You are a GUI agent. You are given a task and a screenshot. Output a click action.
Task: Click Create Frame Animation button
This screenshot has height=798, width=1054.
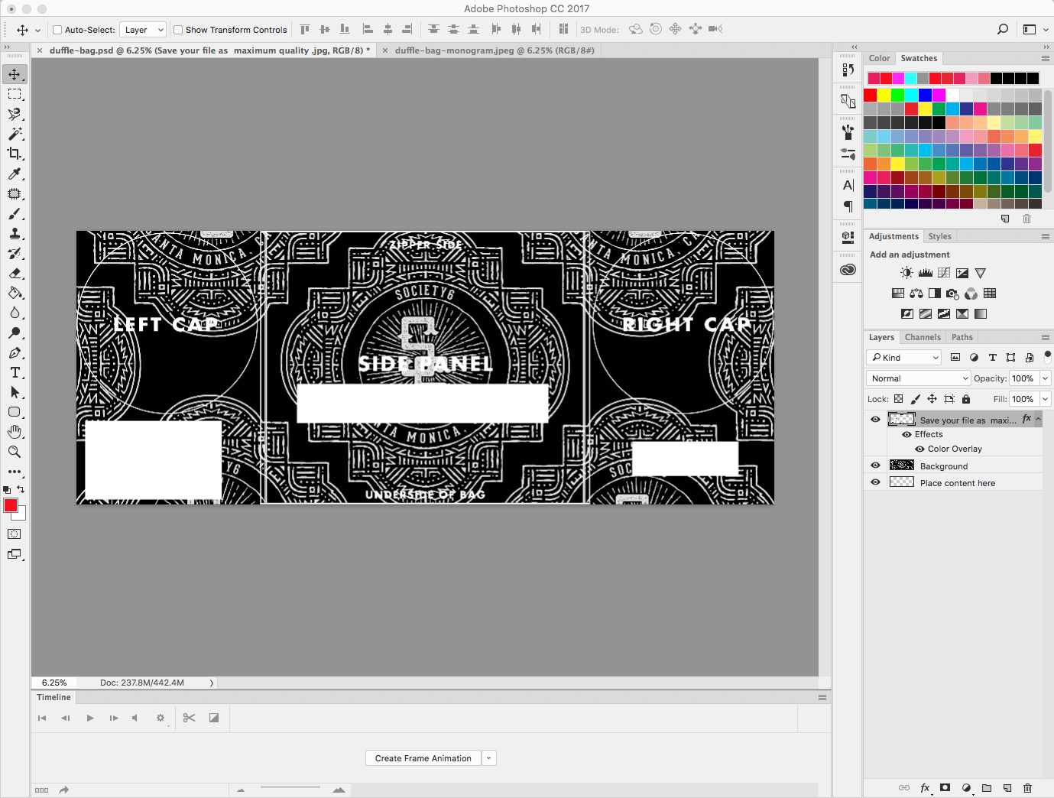(x=423, y=758)
